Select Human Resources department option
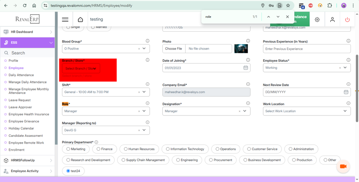Image resolution: width=359 pixels, height=182 pixels. click(126, 149)
